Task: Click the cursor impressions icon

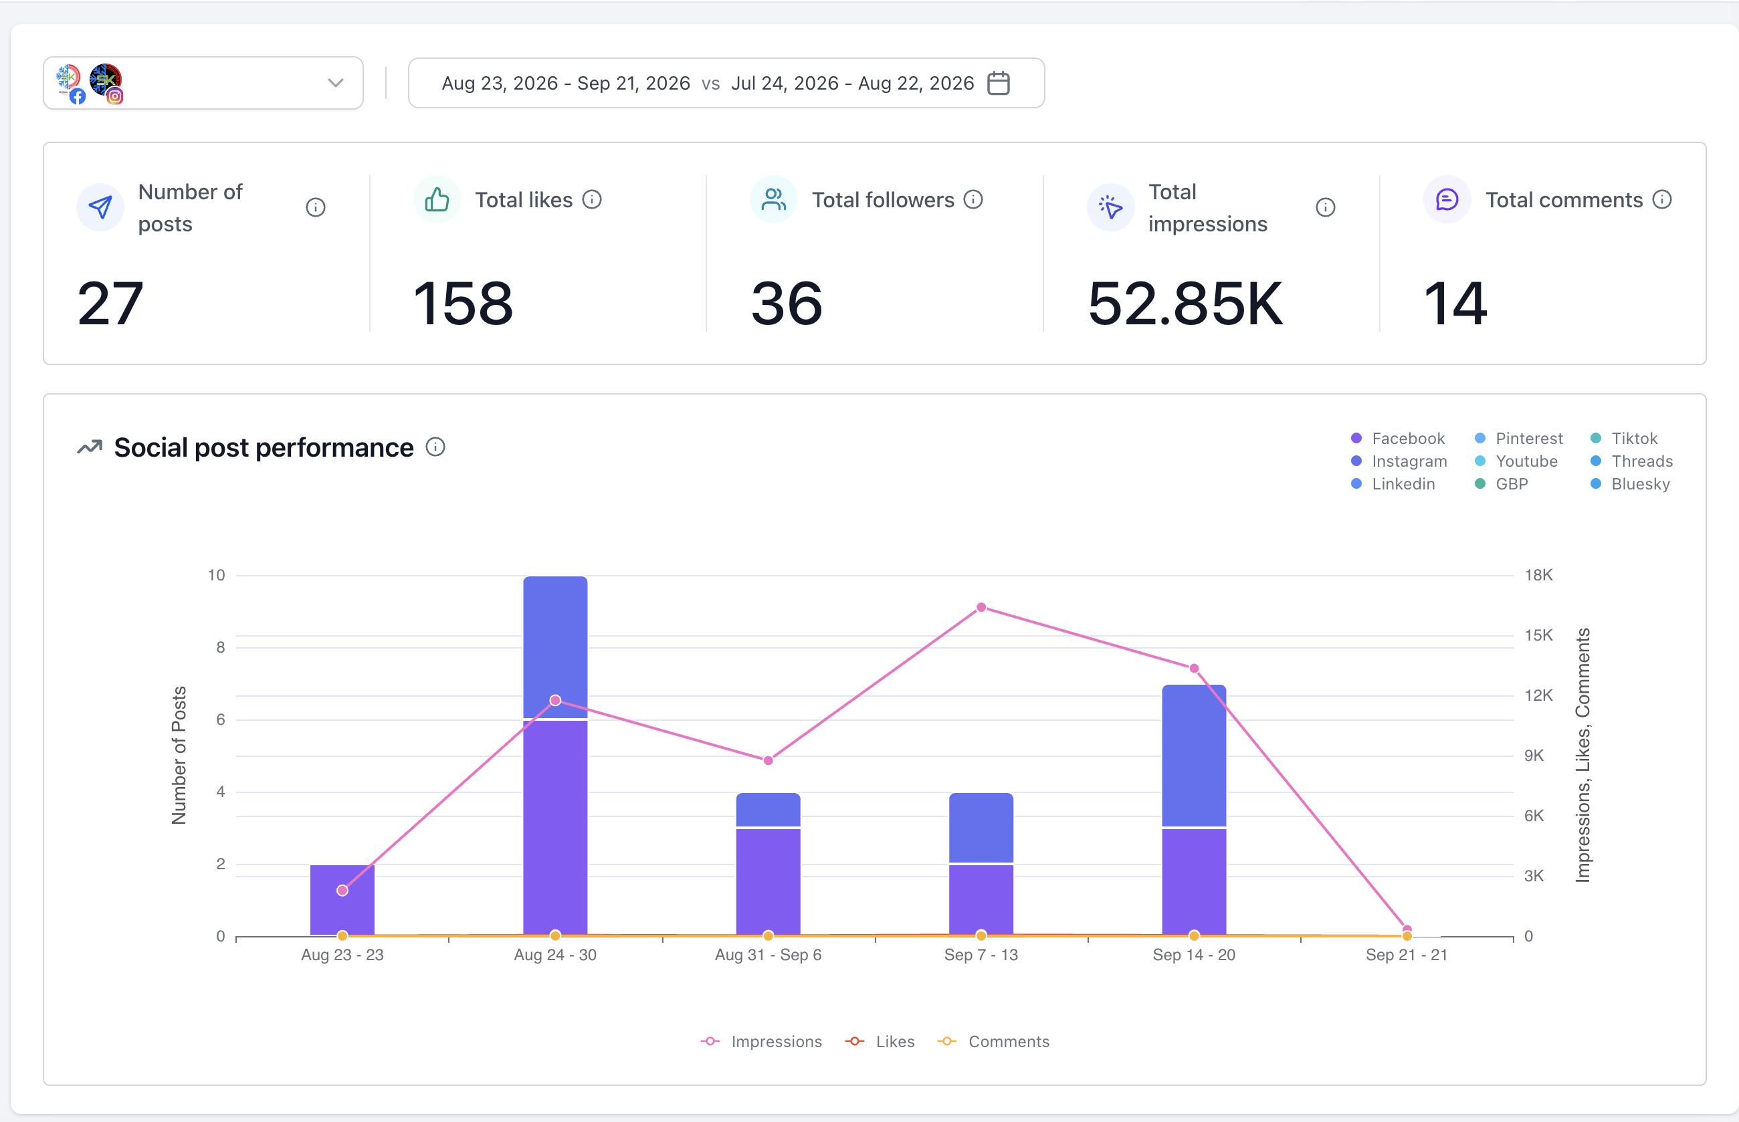Action: (x=1111, y=208)
